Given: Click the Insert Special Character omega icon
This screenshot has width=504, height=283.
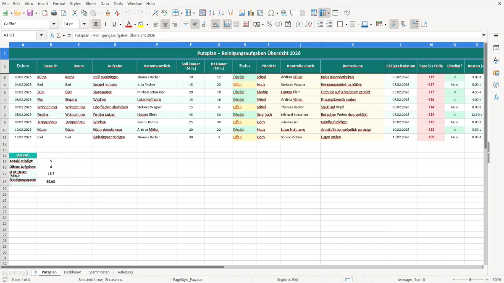Looking at the screenshot, I should (271, 13).
